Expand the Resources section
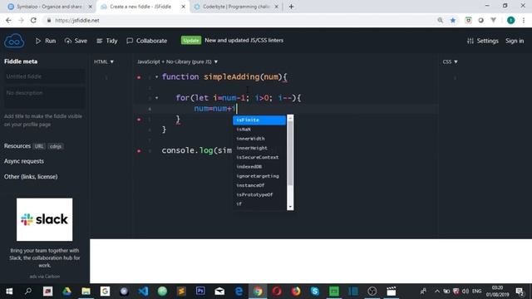Screen dimensions: 532x299 (17, 146)
